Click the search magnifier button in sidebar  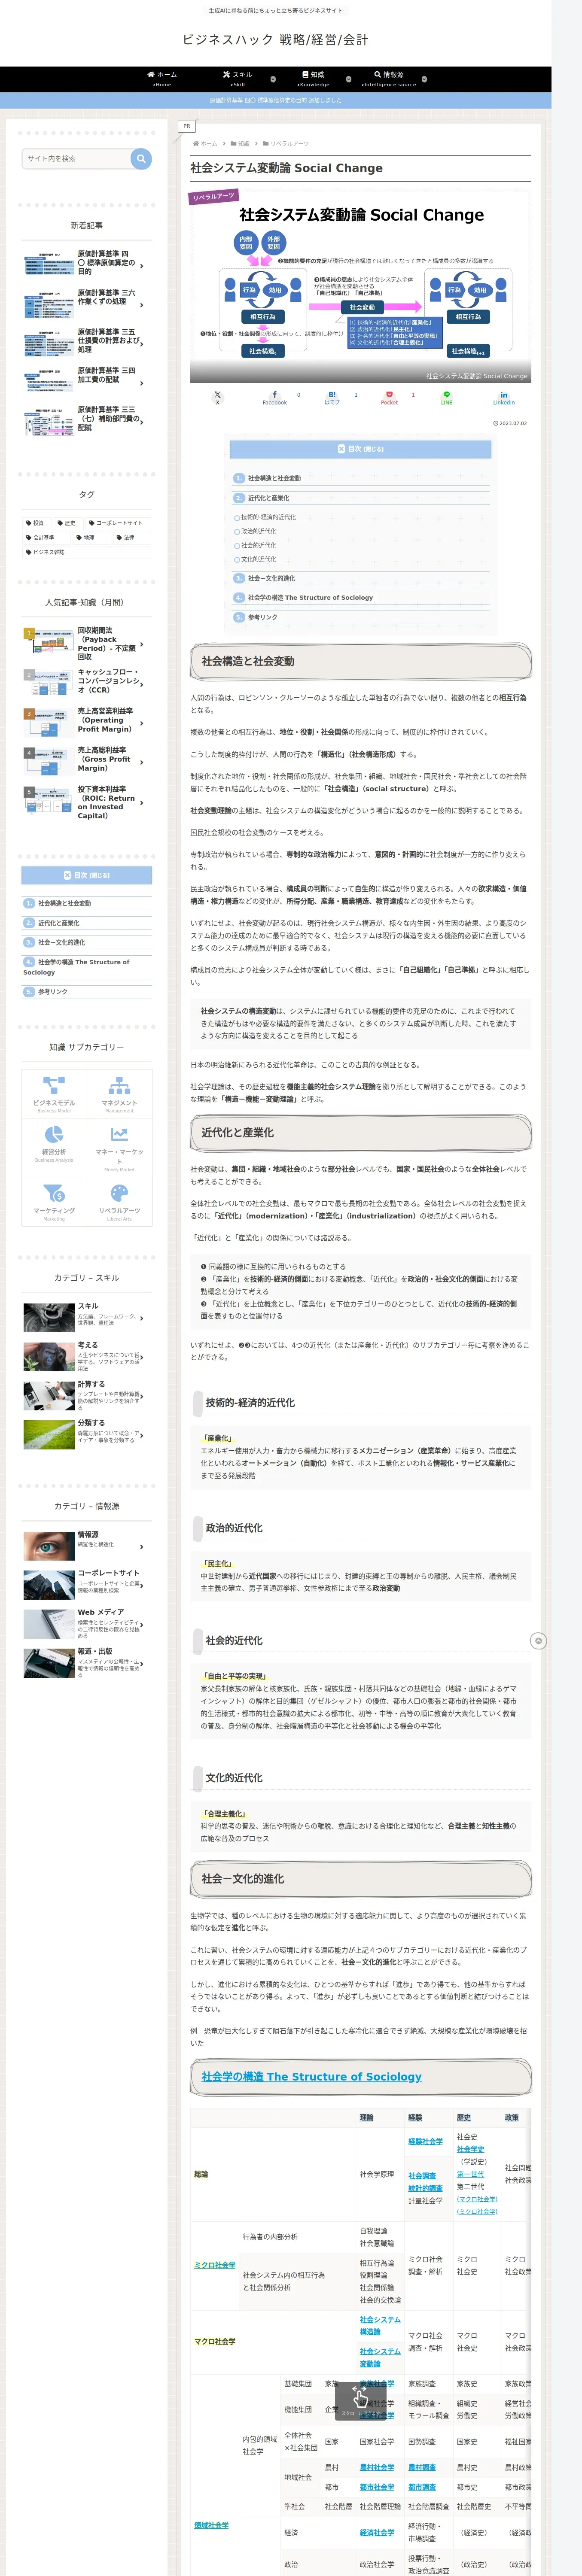(141, 158)
